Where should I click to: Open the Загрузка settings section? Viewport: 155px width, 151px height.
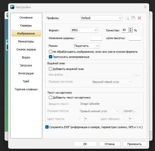pos(26,65)
